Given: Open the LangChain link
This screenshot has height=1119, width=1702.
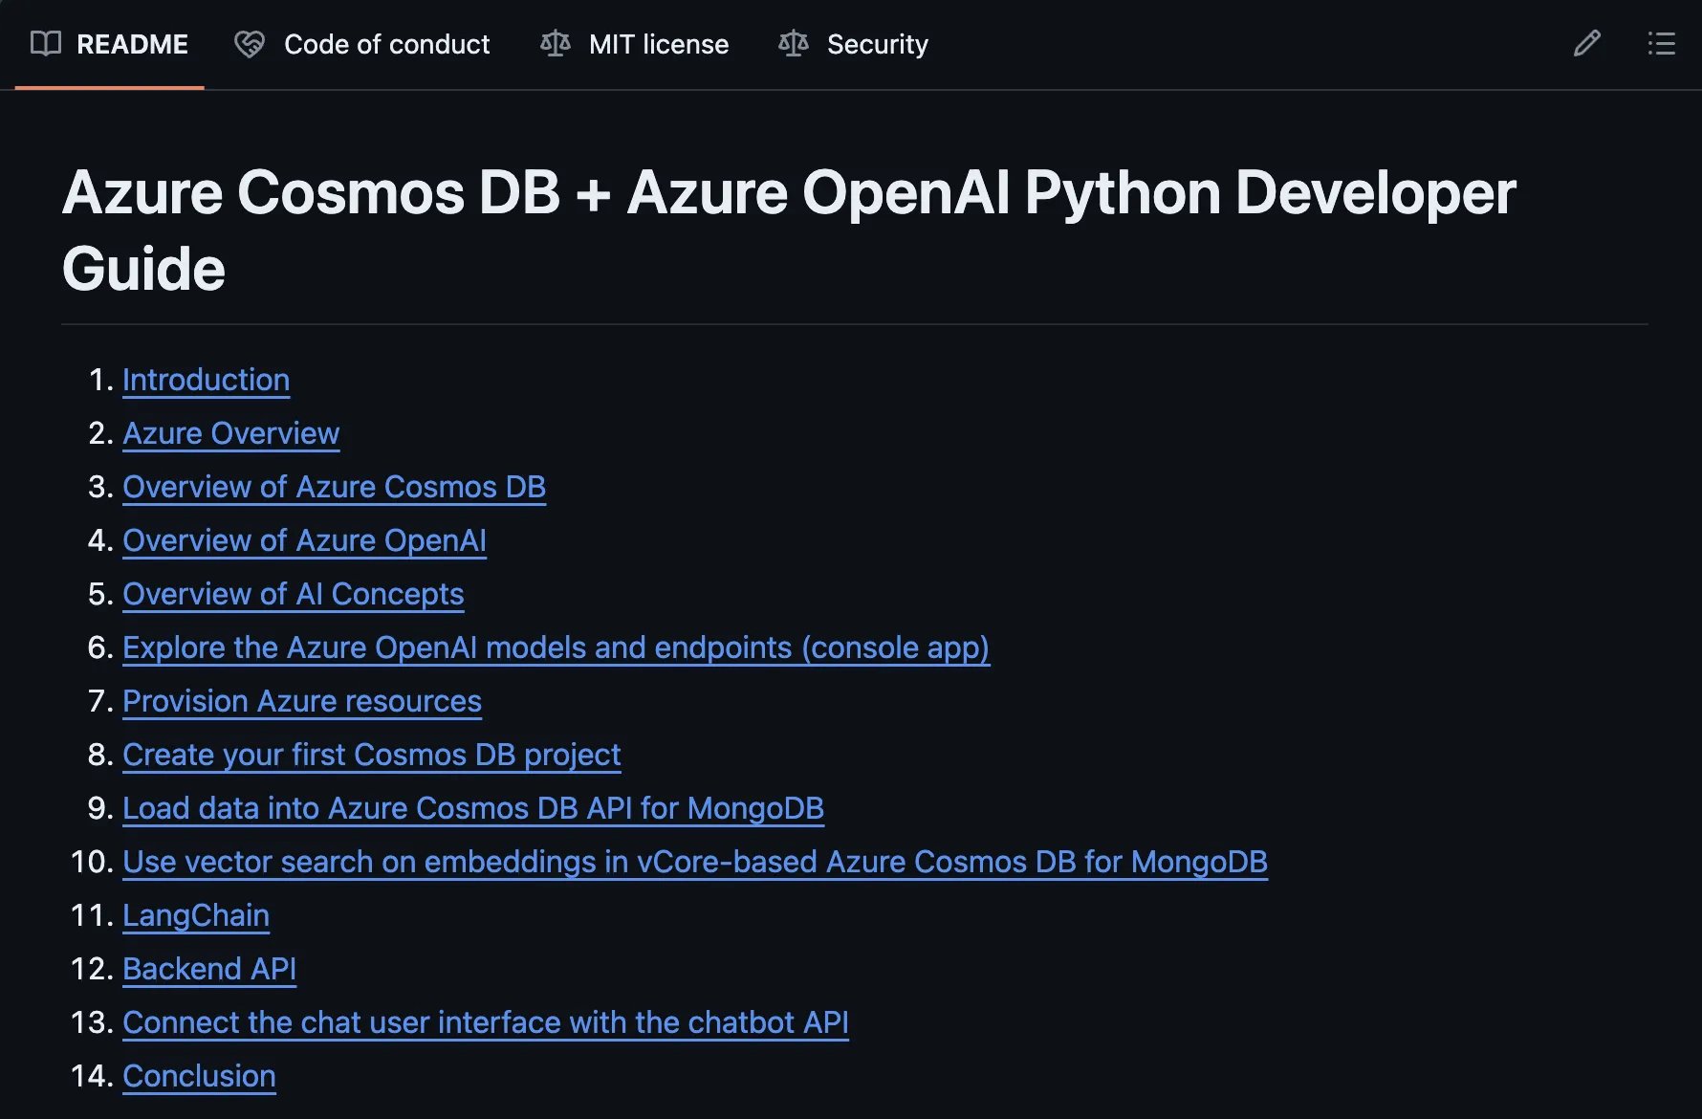Looking at the screenshot, I should [196, 915].
